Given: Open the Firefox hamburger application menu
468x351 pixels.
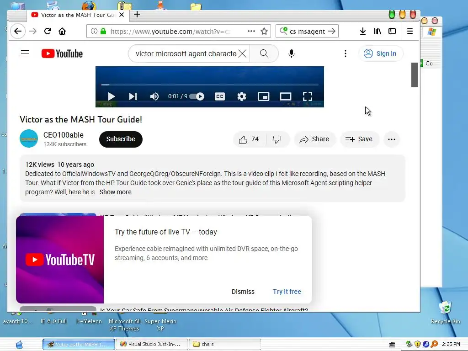Looking at the screenshot, I should click(x=410, y=31).
